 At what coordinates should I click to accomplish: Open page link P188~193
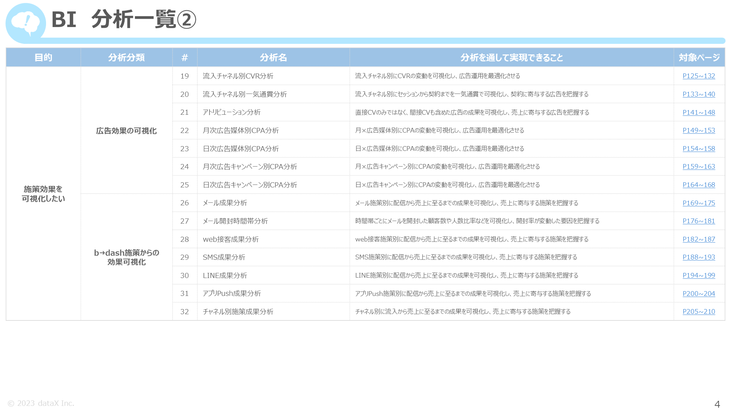click(698, 257)
